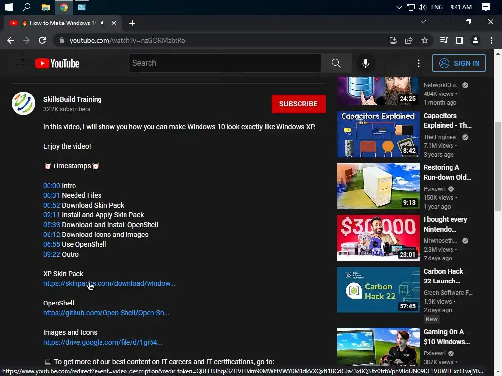Open the volume control in system tray

coord(422,7)
